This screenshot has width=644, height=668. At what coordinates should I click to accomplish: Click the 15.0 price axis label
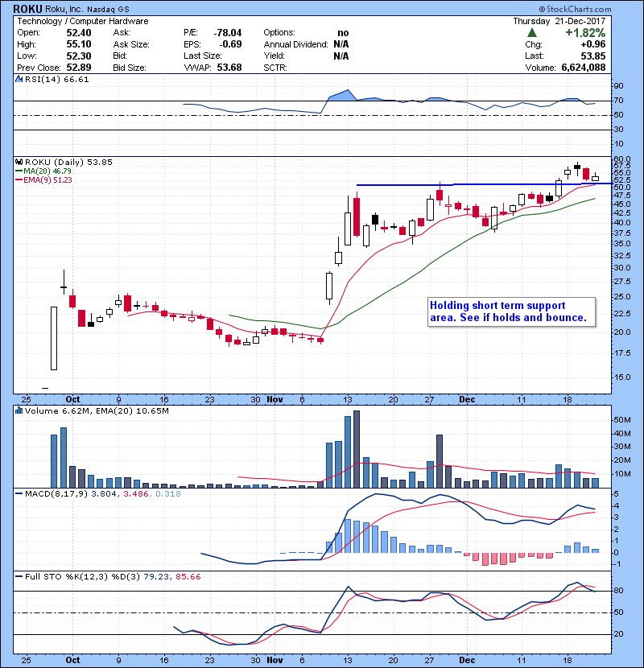point(622,377)
